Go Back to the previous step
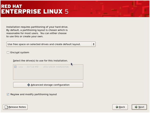150x113 pixels. pos(120,107)
